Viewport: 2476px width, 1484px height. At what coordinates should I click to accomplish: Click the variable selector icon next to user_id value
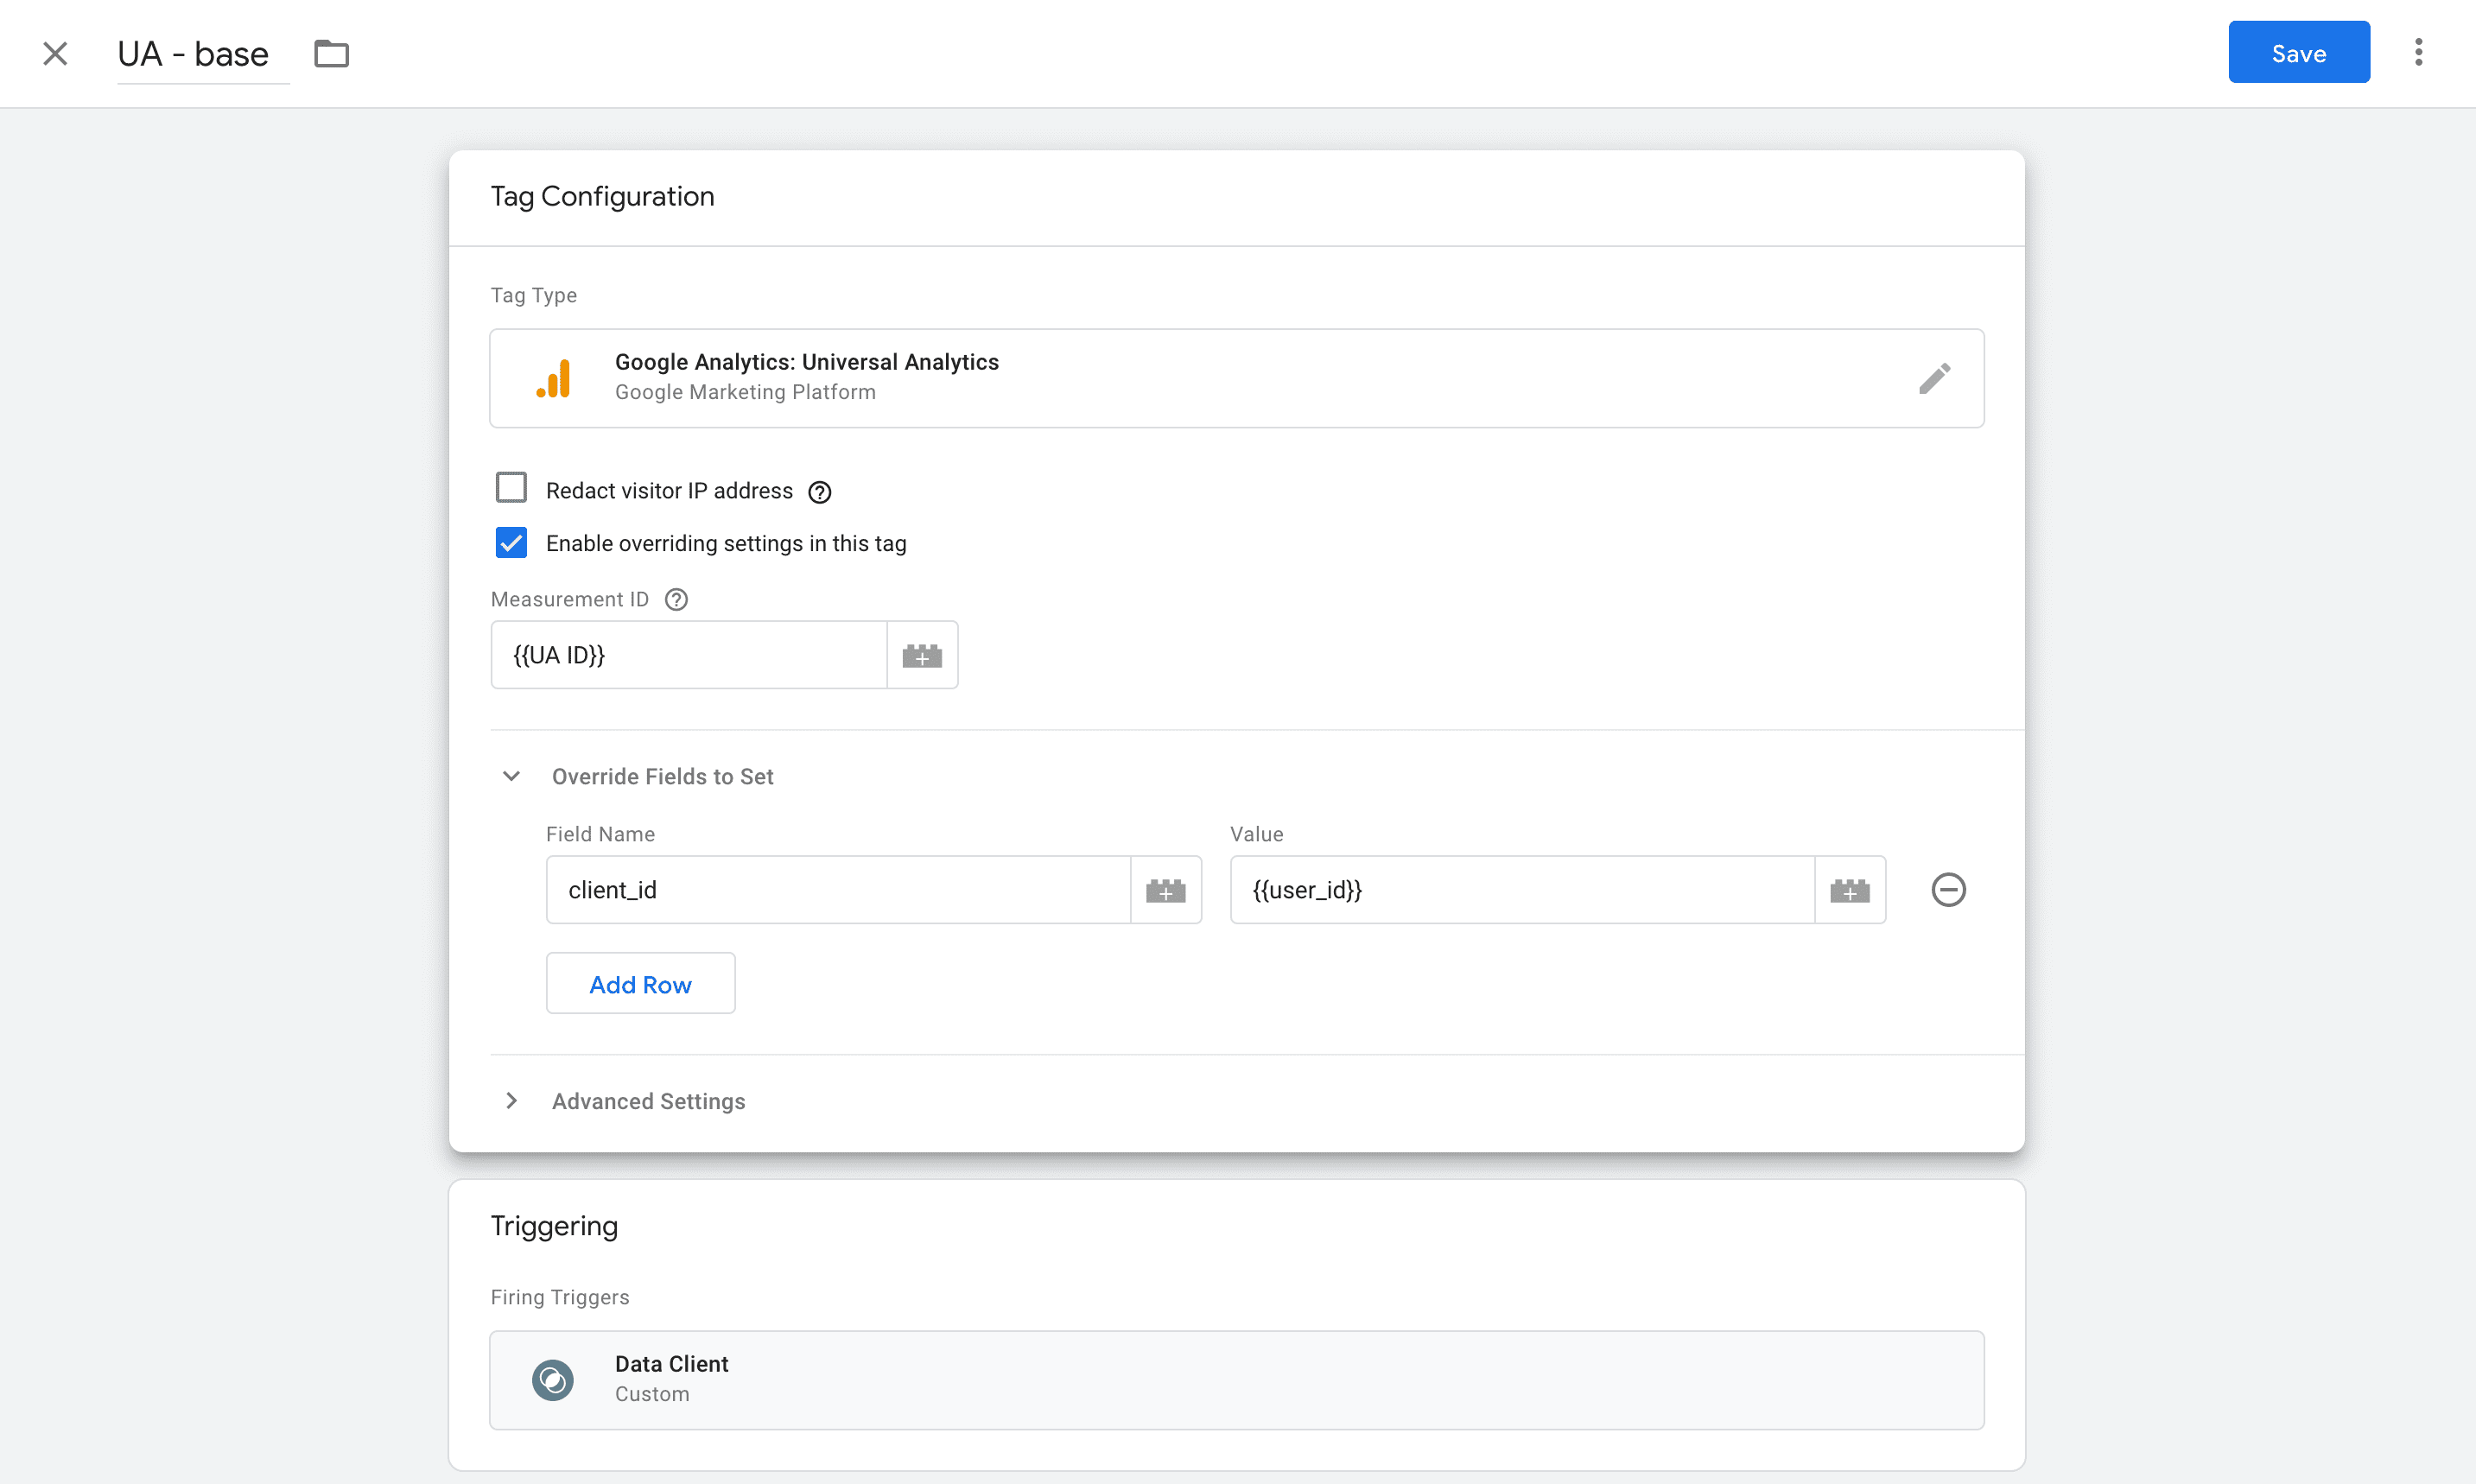pyautogui.click(x=1851, y=889)
